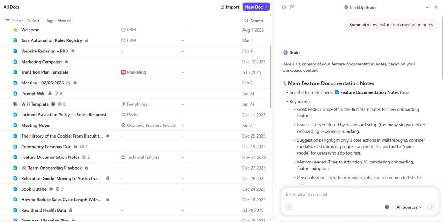
Task: Click the lock icon on Marketing Campaign
Action: coord(66,62)
